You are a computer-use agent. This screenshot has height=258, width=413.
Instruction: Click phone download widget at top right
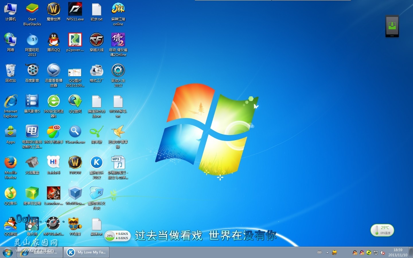392,26
